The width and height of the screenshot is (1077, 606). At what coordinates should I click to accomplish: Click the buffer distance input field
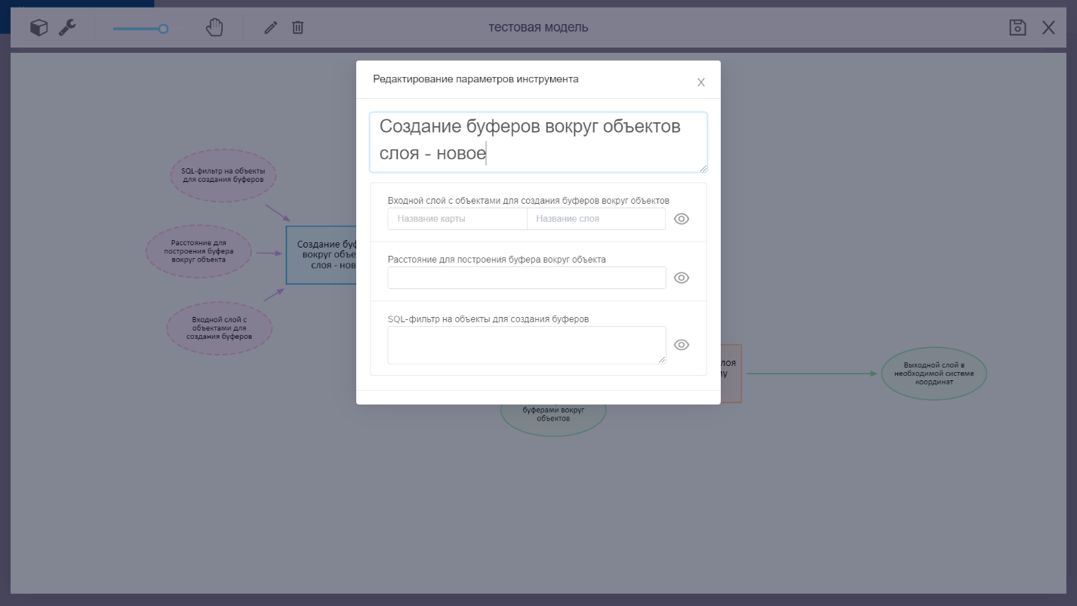pos(526,278)
